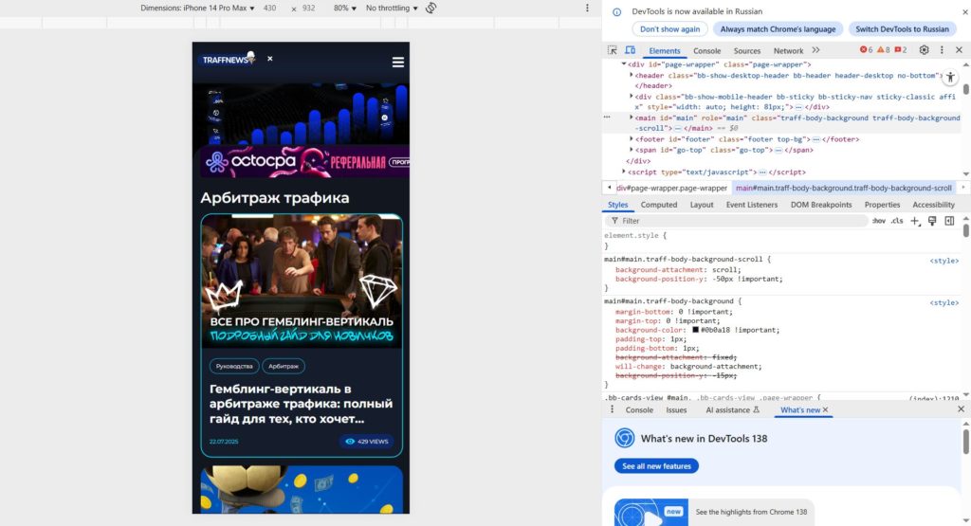Open the Computed styles tab
971x526 pixels.
[659, 205]
